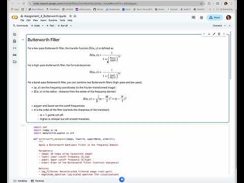Viewport: 244px width, 183px height.
Task: Click the notebook vertical scrollbar
Action: coord(230,55)
